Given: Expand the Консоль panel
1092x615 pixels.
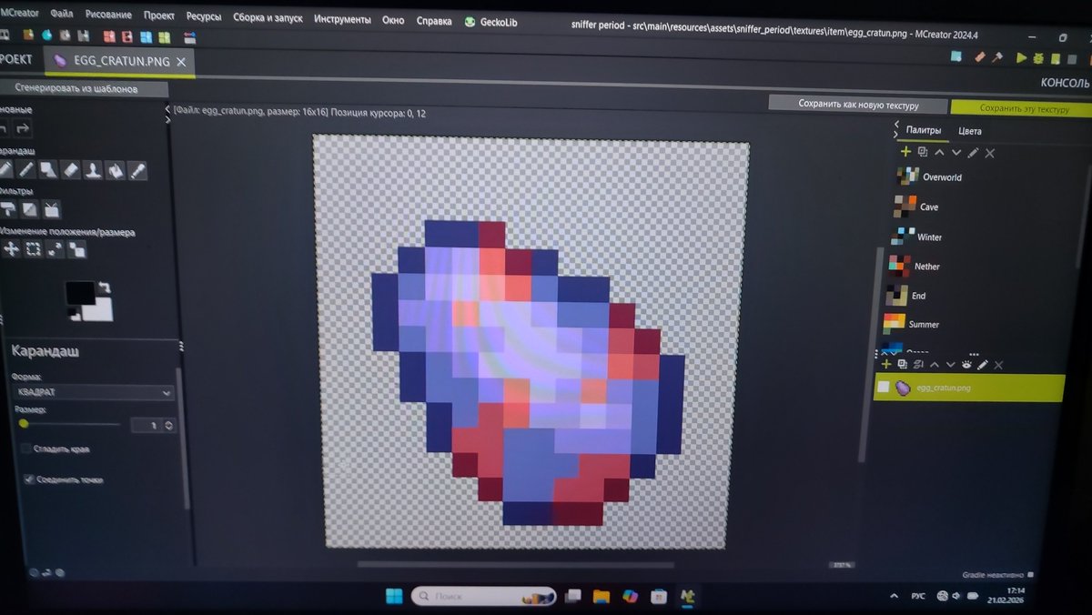Looking at the screenshot, I should pyautogui.click(x=1068, y=80).
